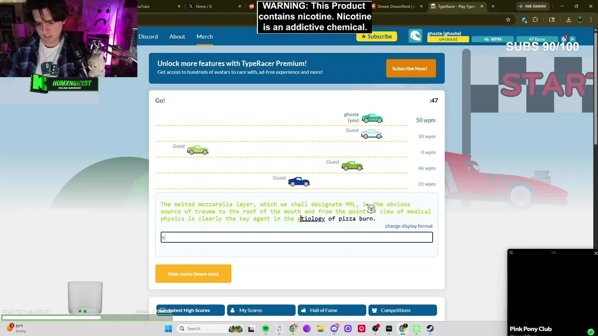The height and width of the screenshot is (336, 598).
Task: Open Hall of Fame
Action: (x=332, y=310)
